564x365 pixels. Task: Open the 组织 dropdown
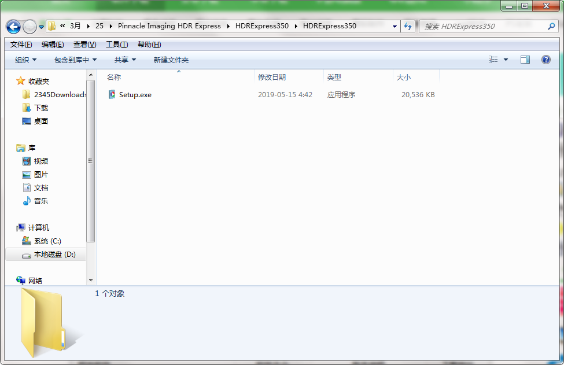pos(25,60)
